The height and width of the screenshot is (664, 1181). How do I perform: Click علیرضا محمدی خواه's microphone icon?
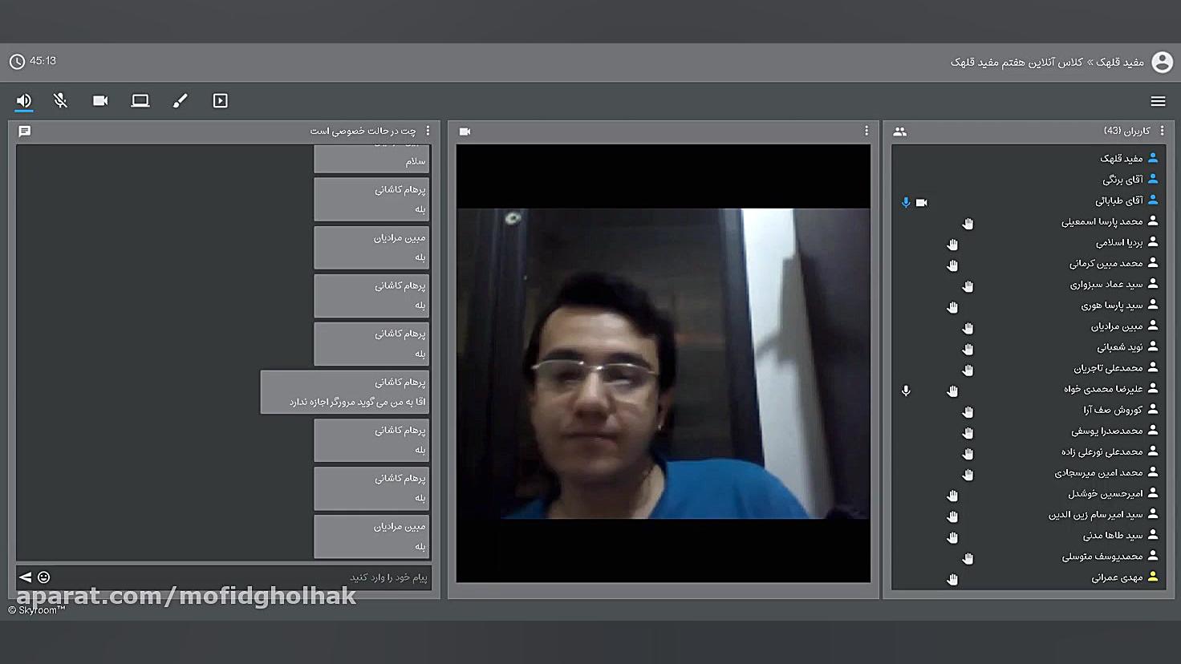coord(906,391)
